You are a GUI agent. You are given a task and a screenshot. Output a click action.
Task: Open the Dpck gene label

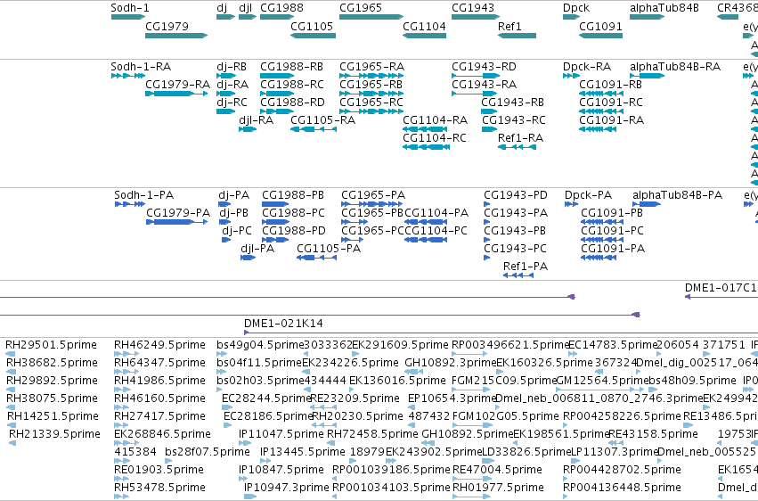point(576,8)
